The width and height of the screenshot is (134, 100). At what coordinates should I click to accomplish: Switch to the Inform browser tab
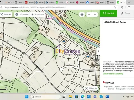point(39,2)
